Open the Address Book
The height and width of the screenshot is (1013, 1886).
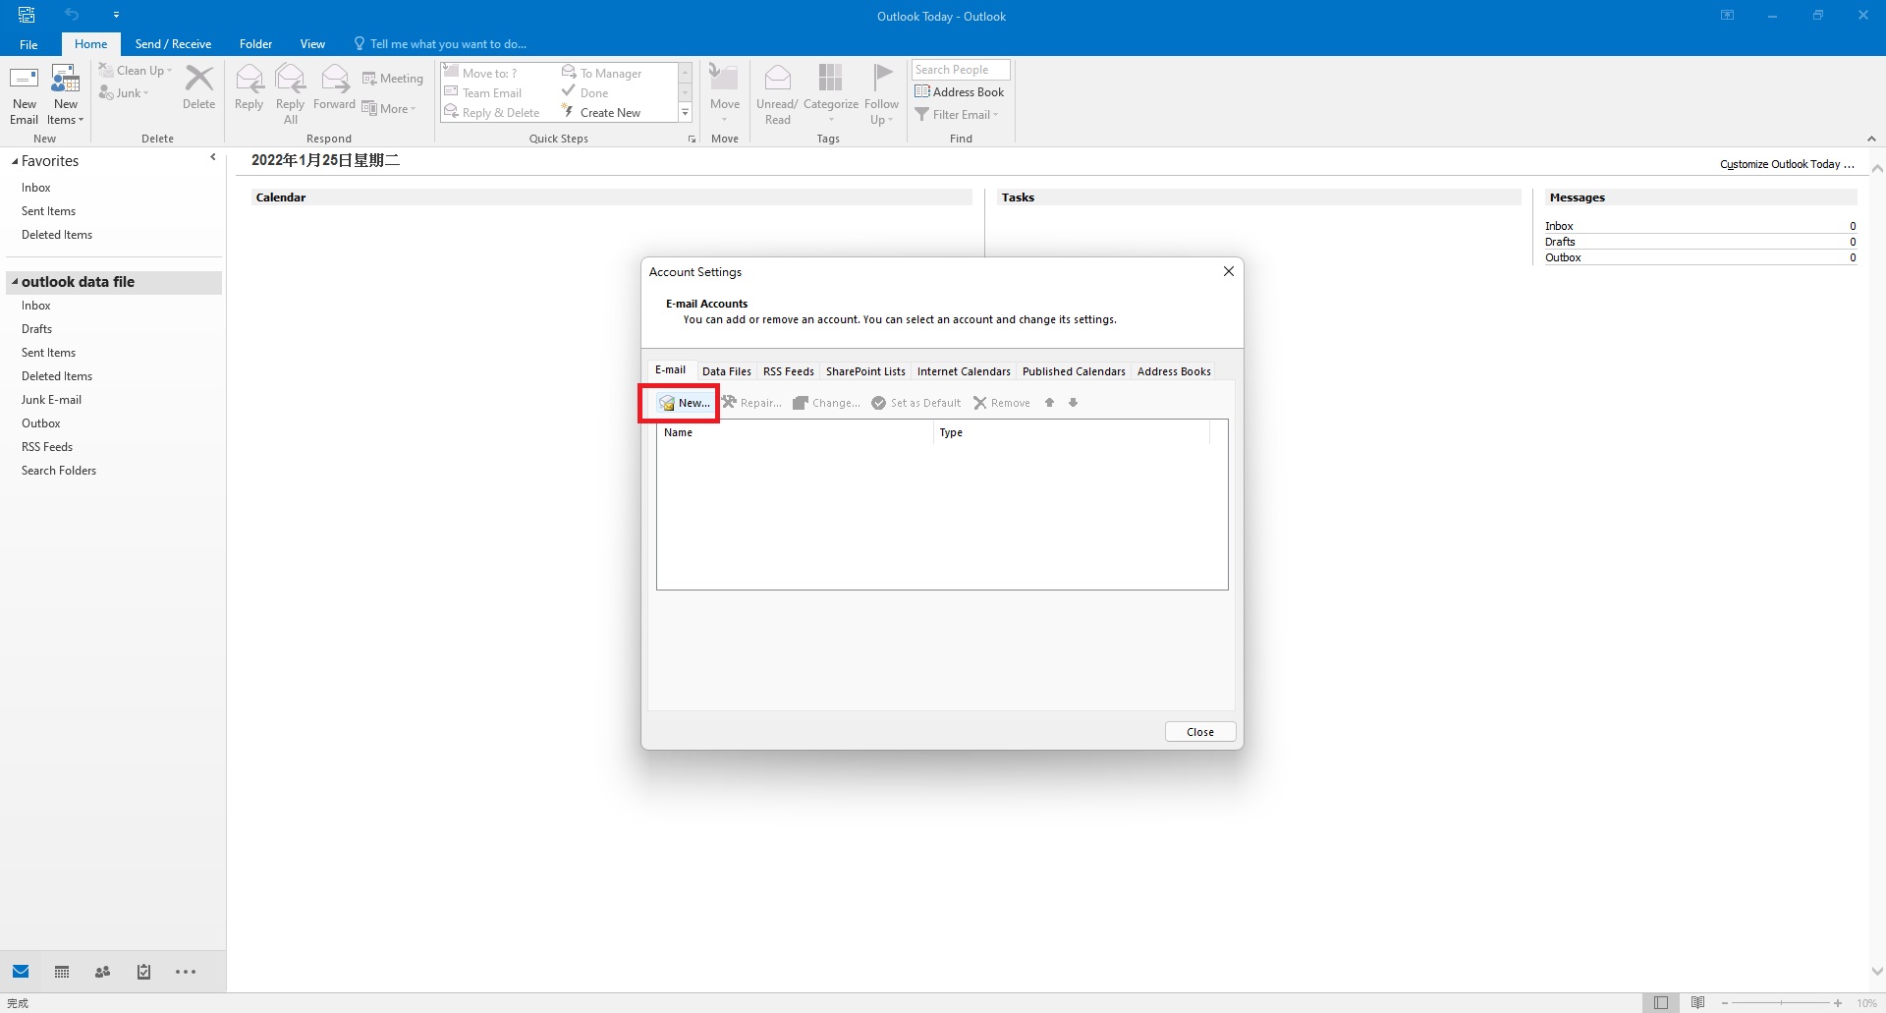960,91
